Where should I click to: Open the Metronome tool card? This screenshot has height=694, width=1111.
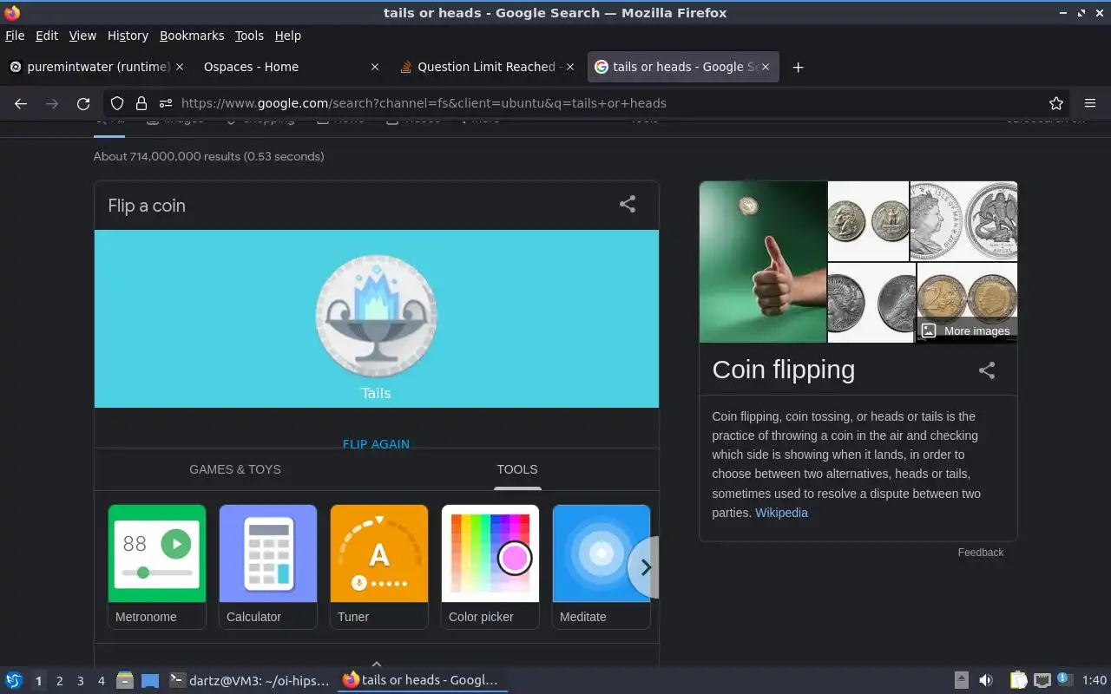(157, 566)
